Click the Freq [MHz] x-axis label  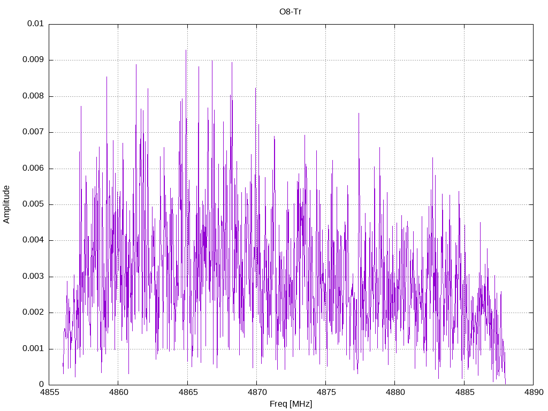click(x=291, y=404)
